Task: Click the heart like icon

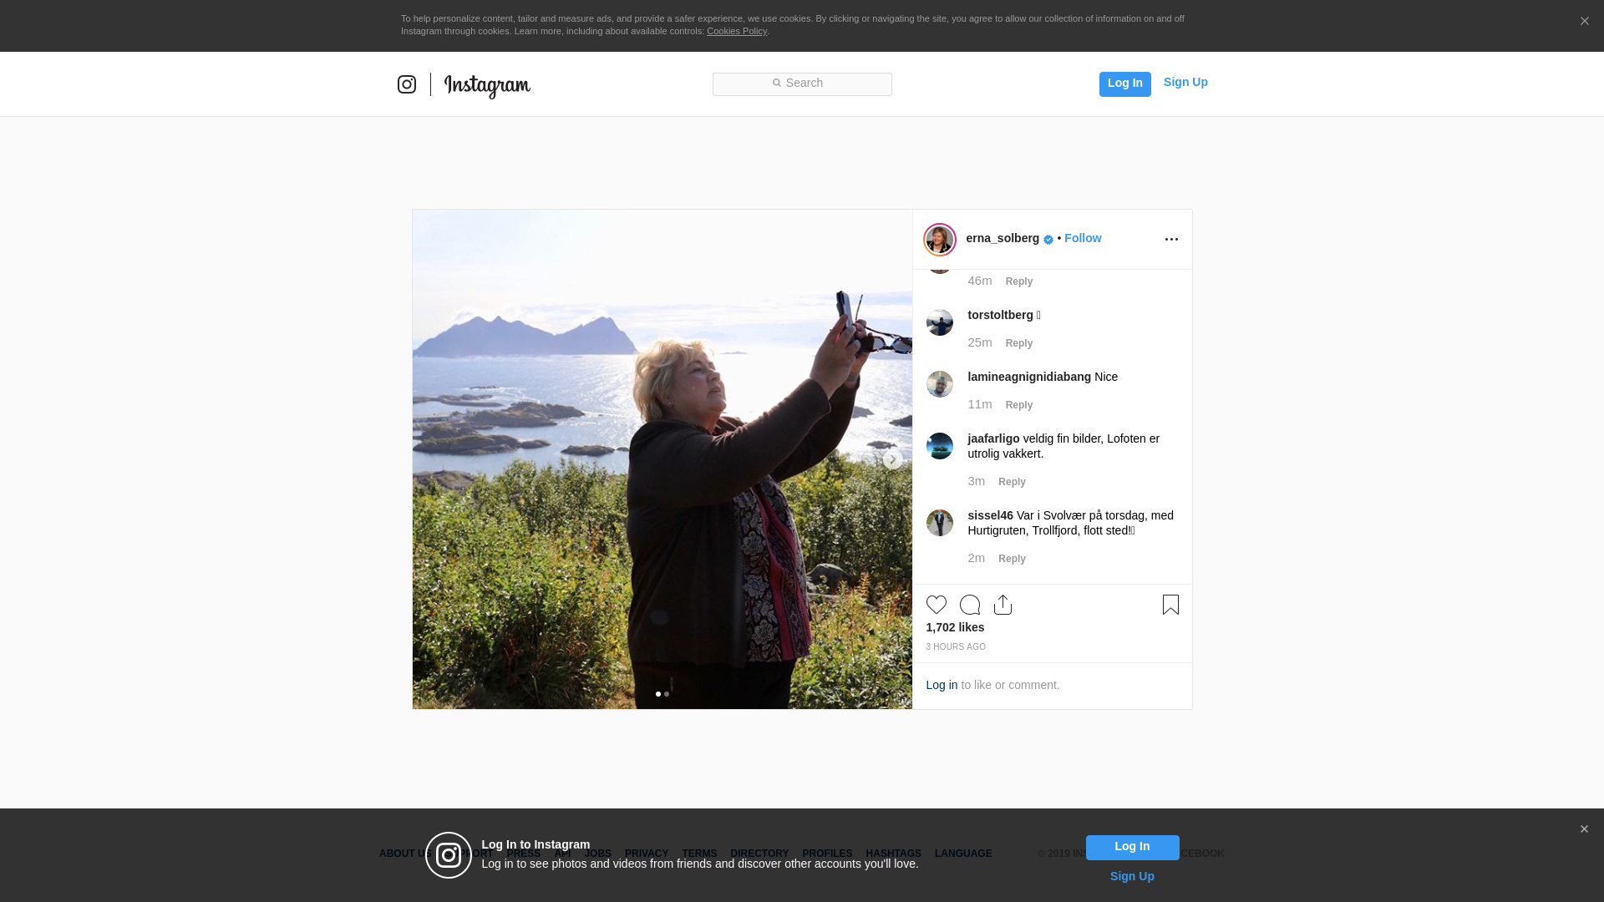Action: coord(936,605)
